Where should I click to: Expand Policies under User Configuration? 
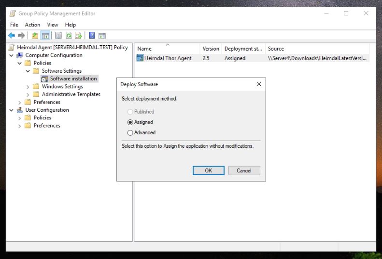pos(19,118)
